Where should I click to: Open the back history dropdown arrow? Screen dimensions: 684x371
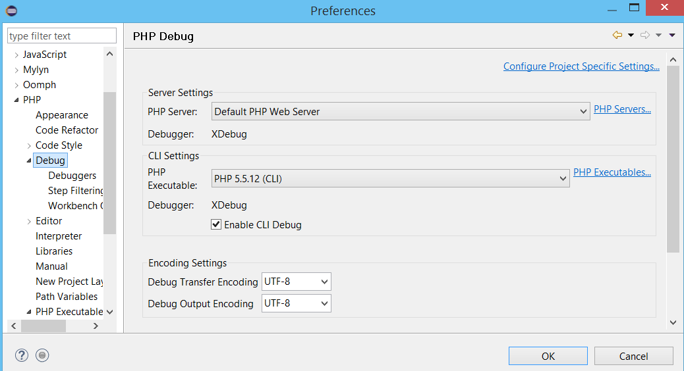[631, 36]
